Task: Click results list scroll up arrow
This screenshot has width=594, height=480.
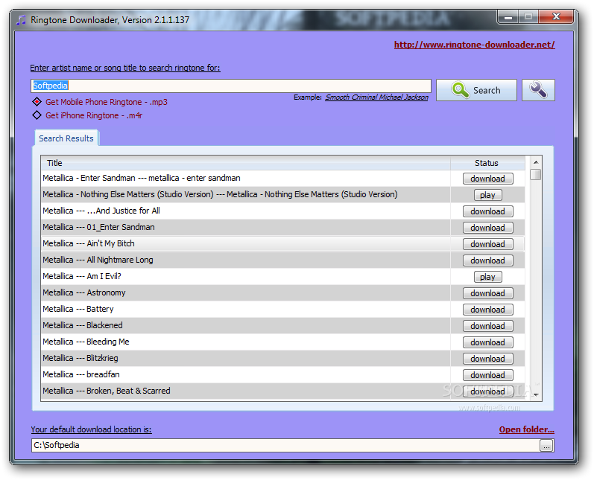Action: 536,162
